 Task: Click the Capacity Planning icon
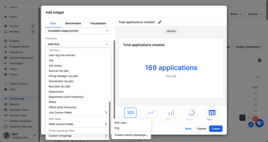point(6,126)
